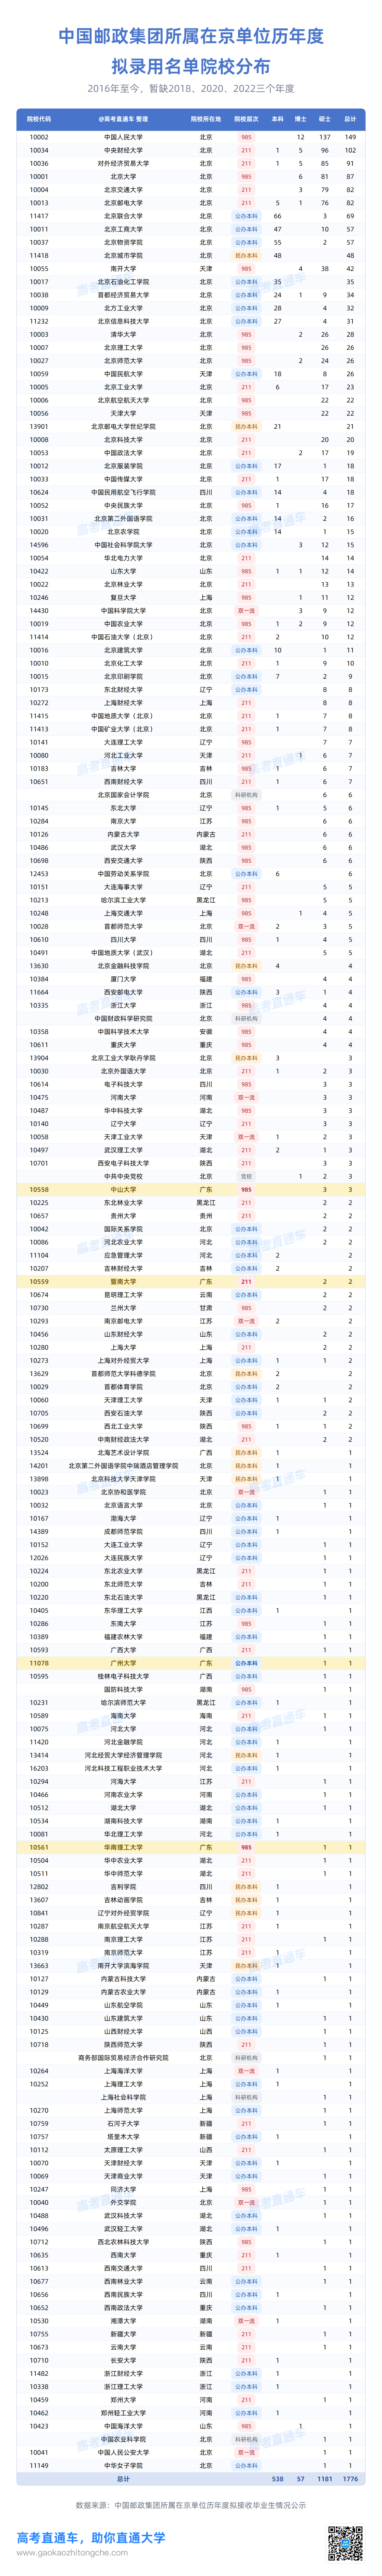Click the title 中国邮政集团所属在京单位历年度

pos(191,36)
